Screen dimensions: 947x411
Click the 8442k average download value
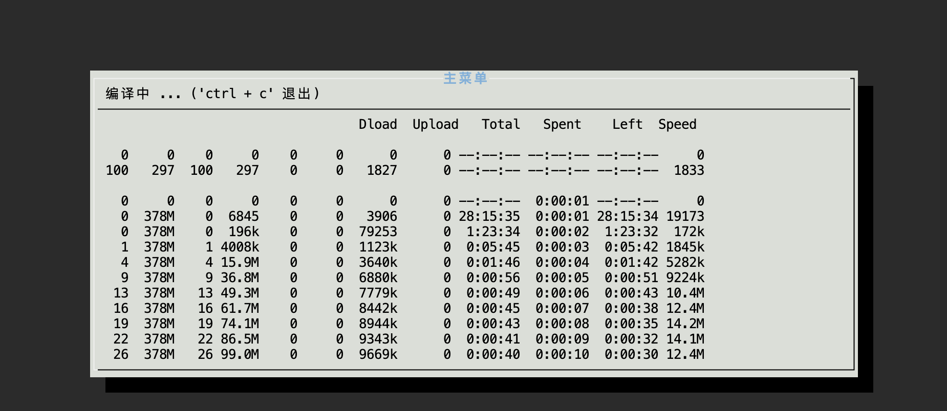(378, 308)
